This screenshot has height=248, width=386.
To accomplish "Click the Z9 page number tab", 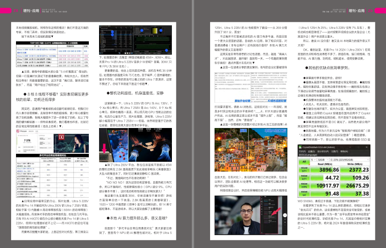I will [370, 11].
